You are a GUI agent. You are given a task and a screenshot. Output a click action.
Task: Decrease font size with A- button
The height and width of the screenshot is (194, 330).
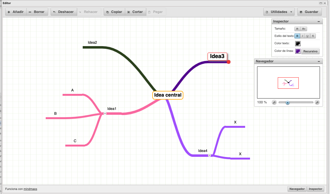pos(297,29)
